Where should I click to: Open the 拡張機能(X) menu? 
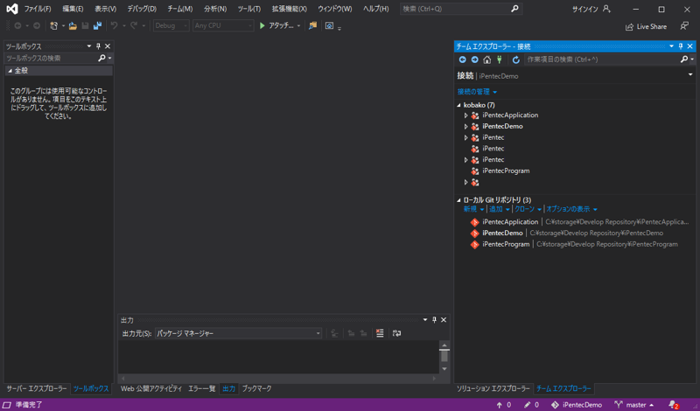pyautogui.click(x=290, y=9)
